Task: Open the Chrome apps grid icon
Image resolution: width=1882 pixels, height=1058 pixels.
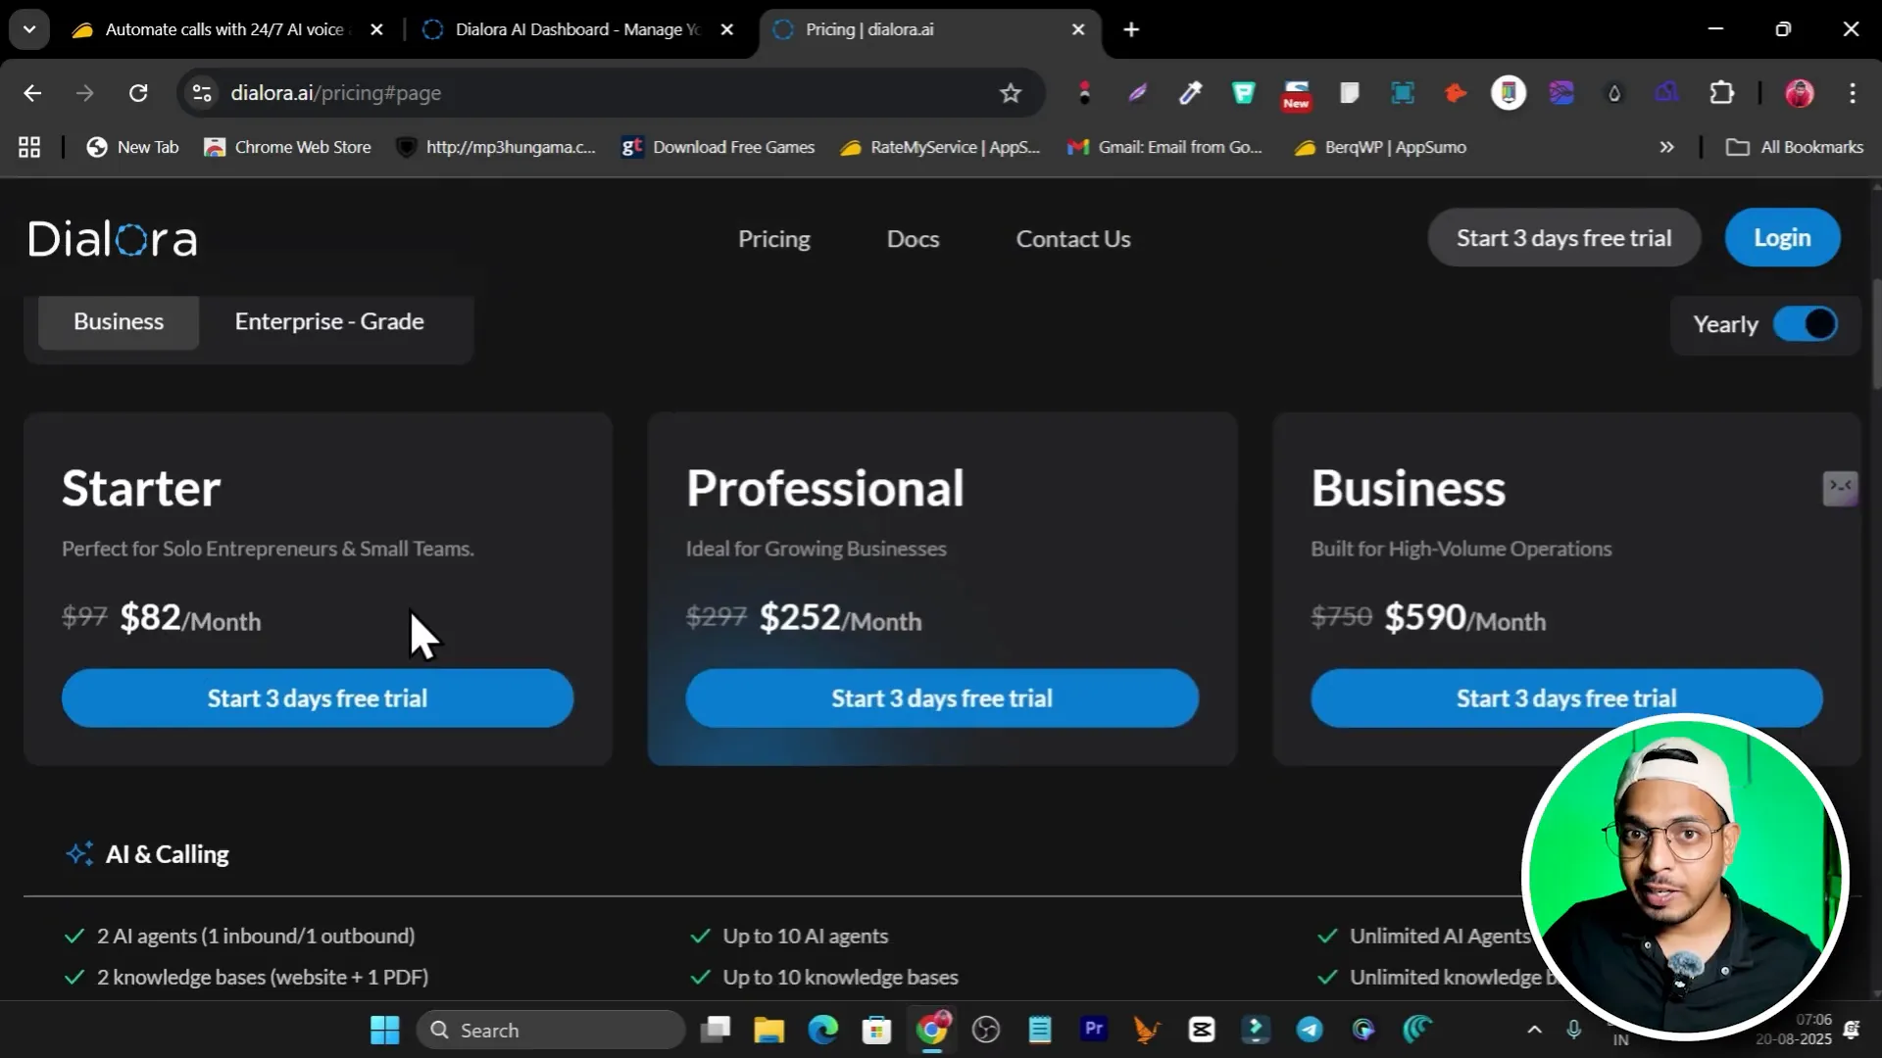Action: tap(29, 147)
